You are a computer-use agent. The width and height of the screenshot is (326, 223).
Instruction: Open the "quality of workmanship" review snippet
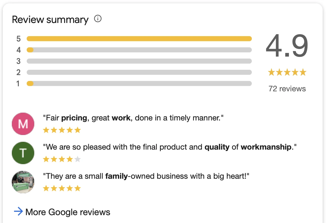[170, 147]
